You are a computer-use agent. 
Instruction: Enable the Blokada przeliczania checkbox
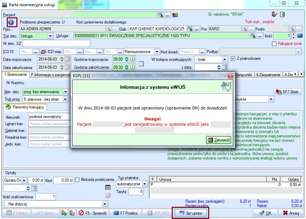[x=77, y=180]
